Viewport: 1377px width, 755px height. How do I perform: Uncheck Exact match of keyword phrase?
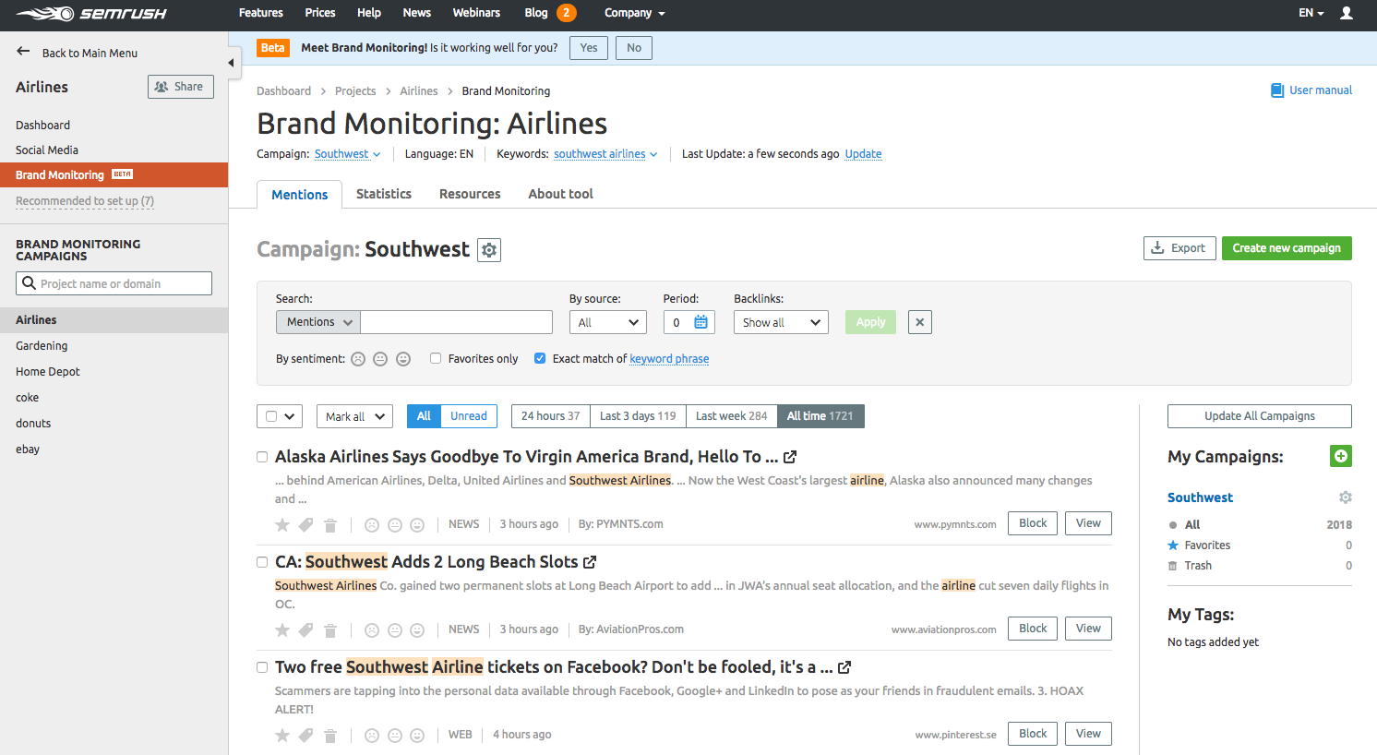pos(540,358)
